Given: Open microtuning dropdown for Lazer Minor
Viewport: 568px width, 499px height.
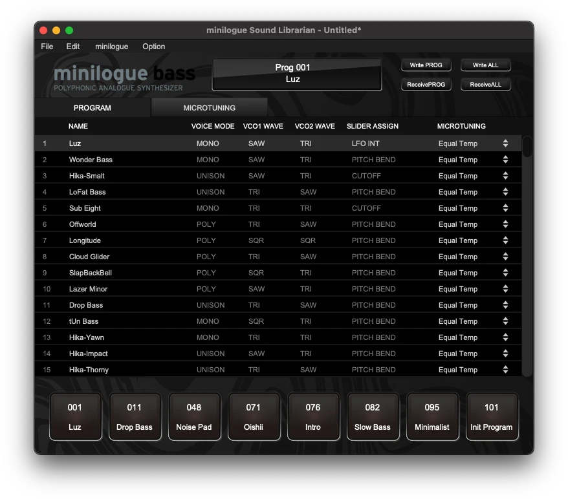Looking at the screenshot, I should [x=505, y=289].
